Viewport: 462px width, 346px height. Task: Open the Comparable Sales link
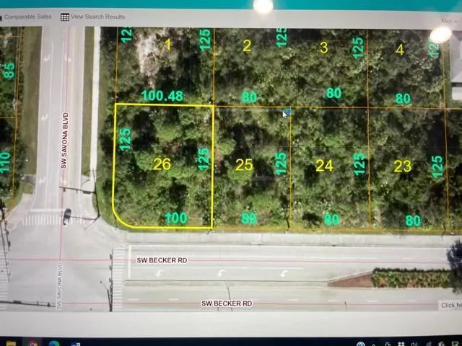pos(27,17)
